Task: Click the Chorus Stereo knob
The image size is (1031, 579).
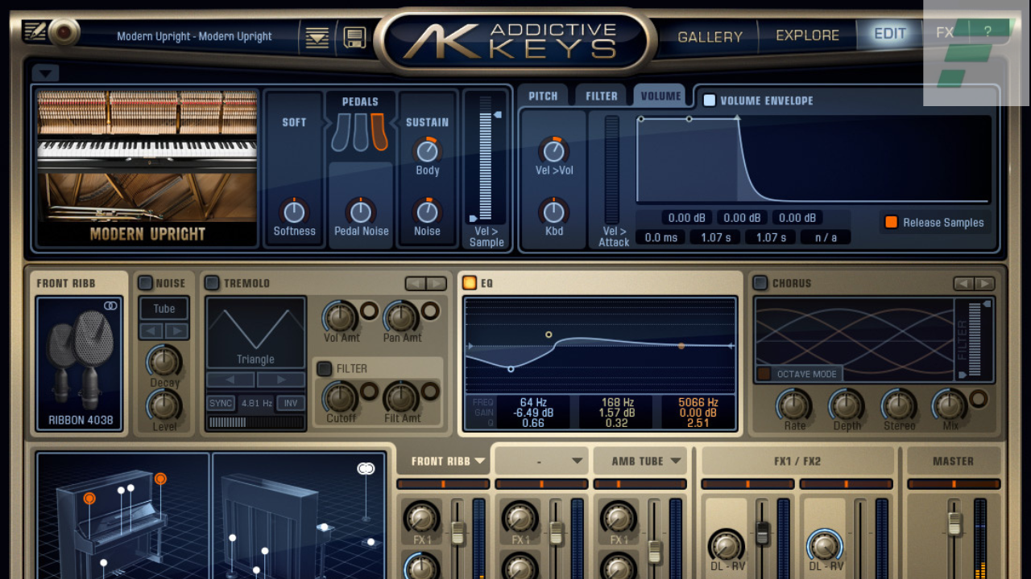Action: tap(899, 404)
